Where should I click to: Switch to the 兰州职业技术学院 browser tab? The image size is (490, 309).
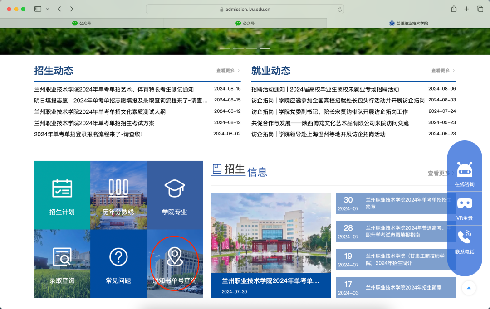tap(408, 23)
